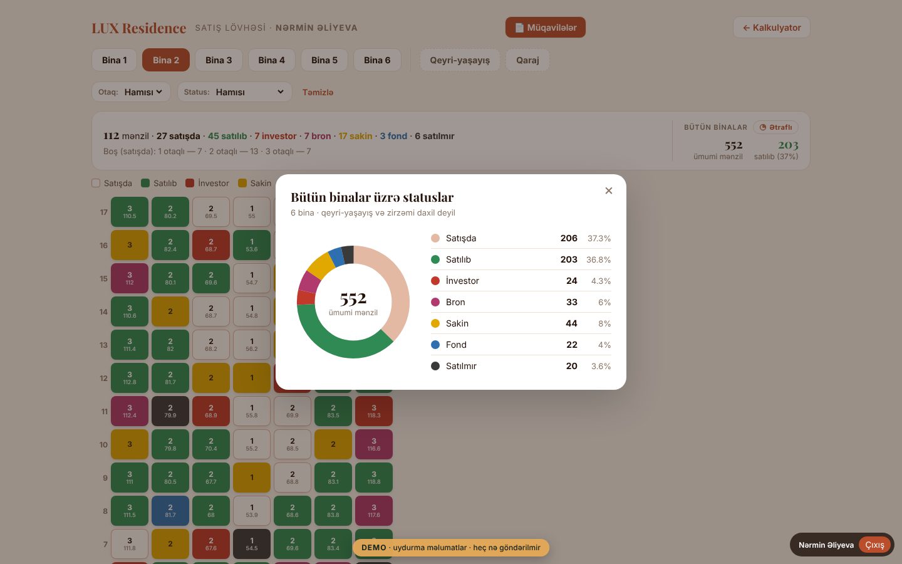The height and width of the screenshot is (564, 902).
Task: Click the Təmizlə clear filters link
Action: [318, 92]
